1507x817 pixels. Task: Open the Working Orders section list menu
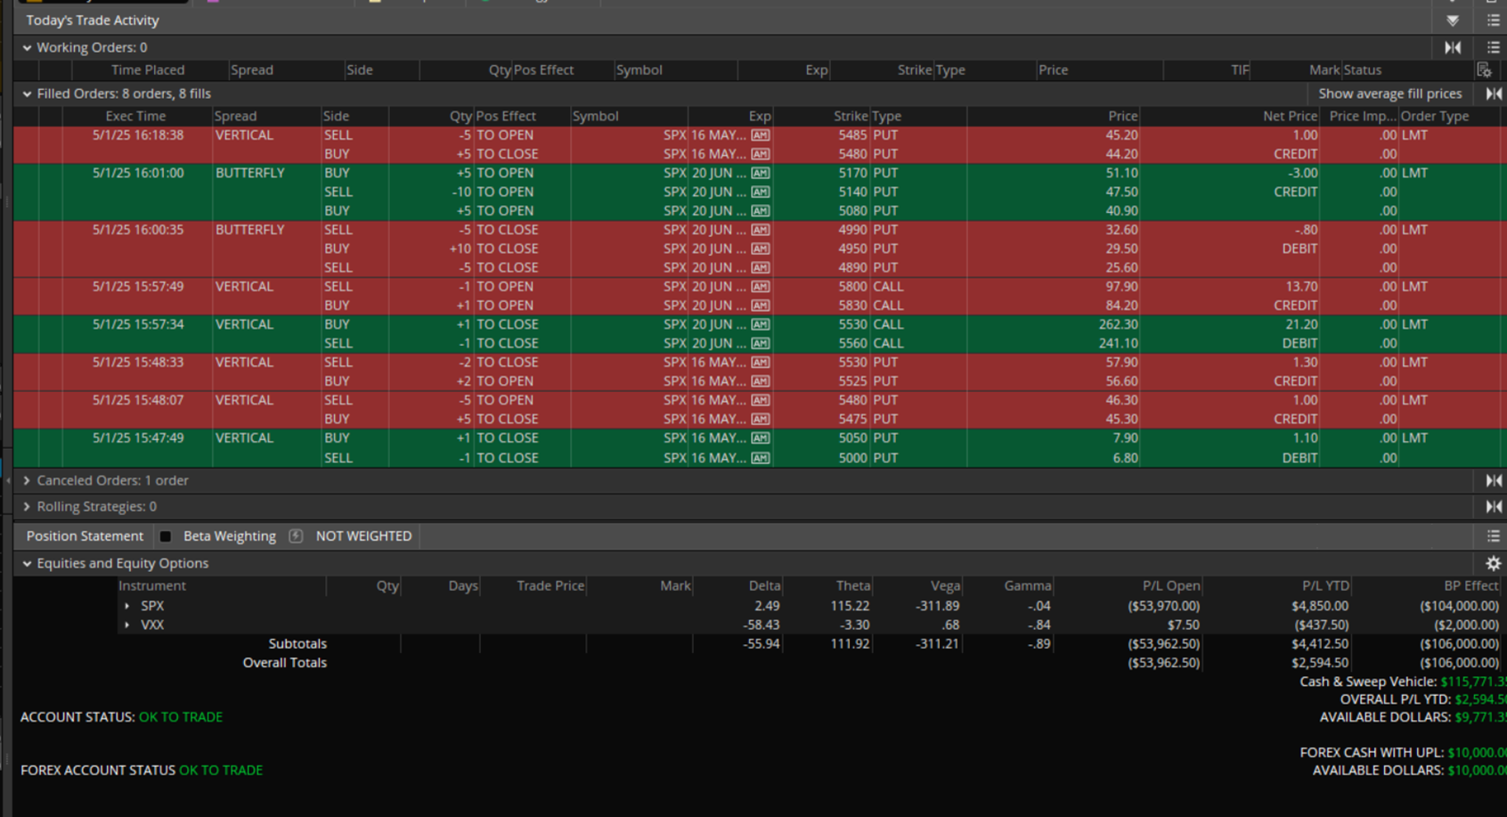click(x=1493, y=48)
